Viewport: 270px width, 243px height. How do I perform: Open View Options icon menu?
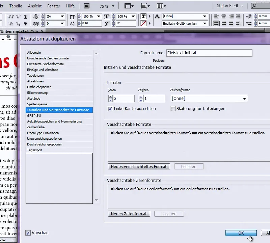tap(129, 6)
